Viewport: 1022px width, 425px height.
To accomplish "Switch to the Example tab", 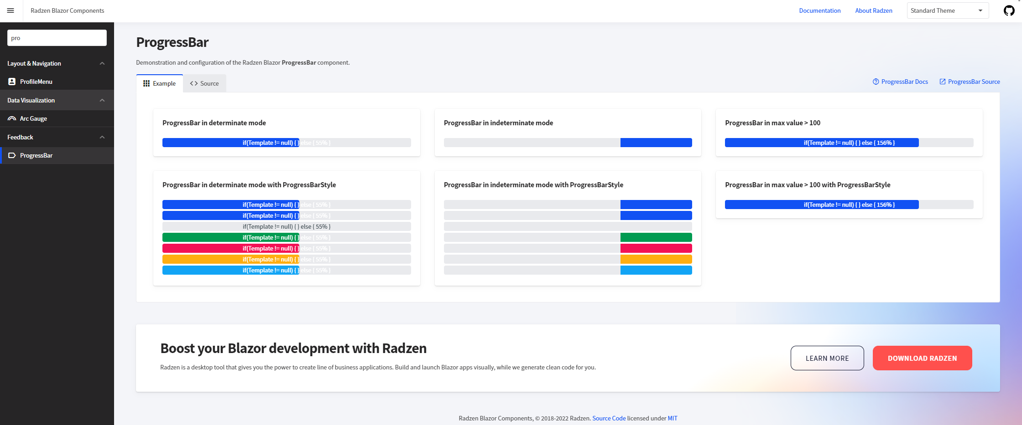I will tap(160, 83).
